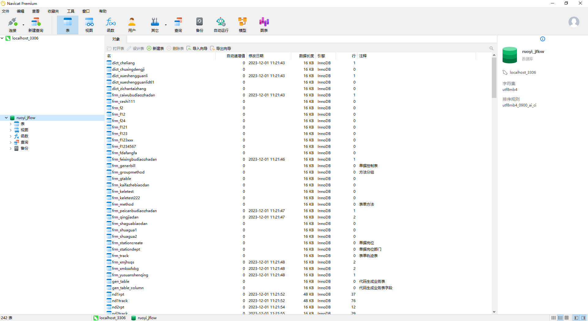This screenshot has width=588, height=321.
Task: Click the 新建表 (New Table) button
Action: [x=155, y=48]
